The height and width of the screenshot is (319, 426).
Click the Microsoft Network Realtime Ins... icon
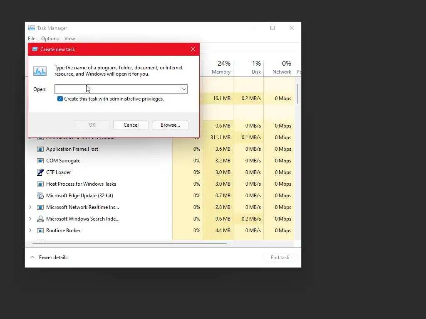40,207
